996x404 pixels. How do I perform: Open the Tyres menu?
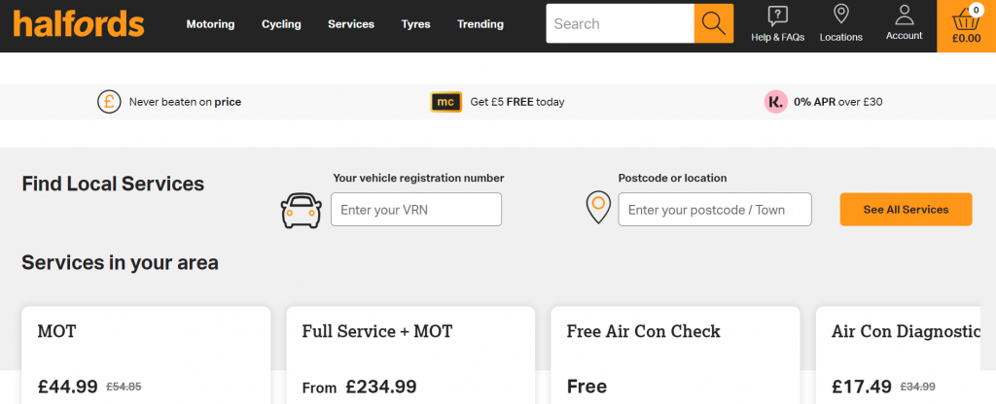coord(415,24)
